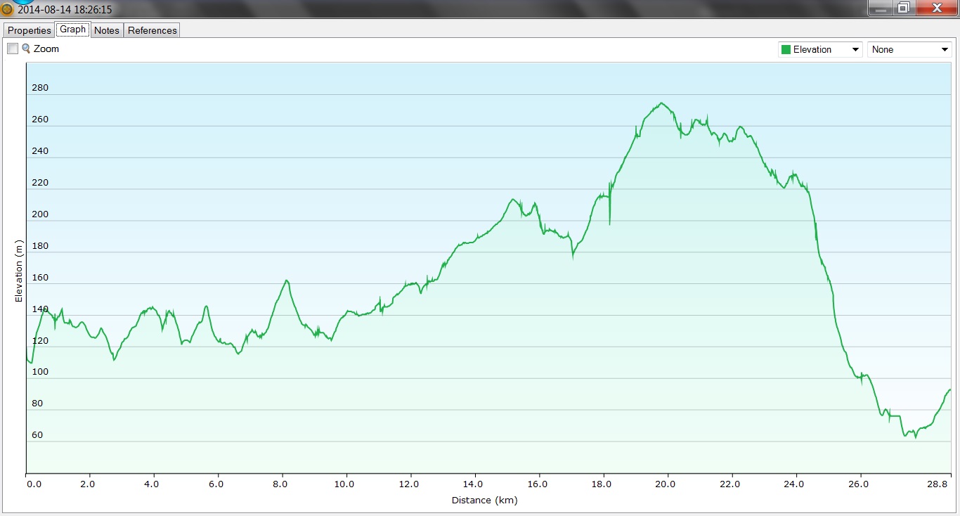
Task: Switch to the Properties tab
Action: tap(30, 30)
